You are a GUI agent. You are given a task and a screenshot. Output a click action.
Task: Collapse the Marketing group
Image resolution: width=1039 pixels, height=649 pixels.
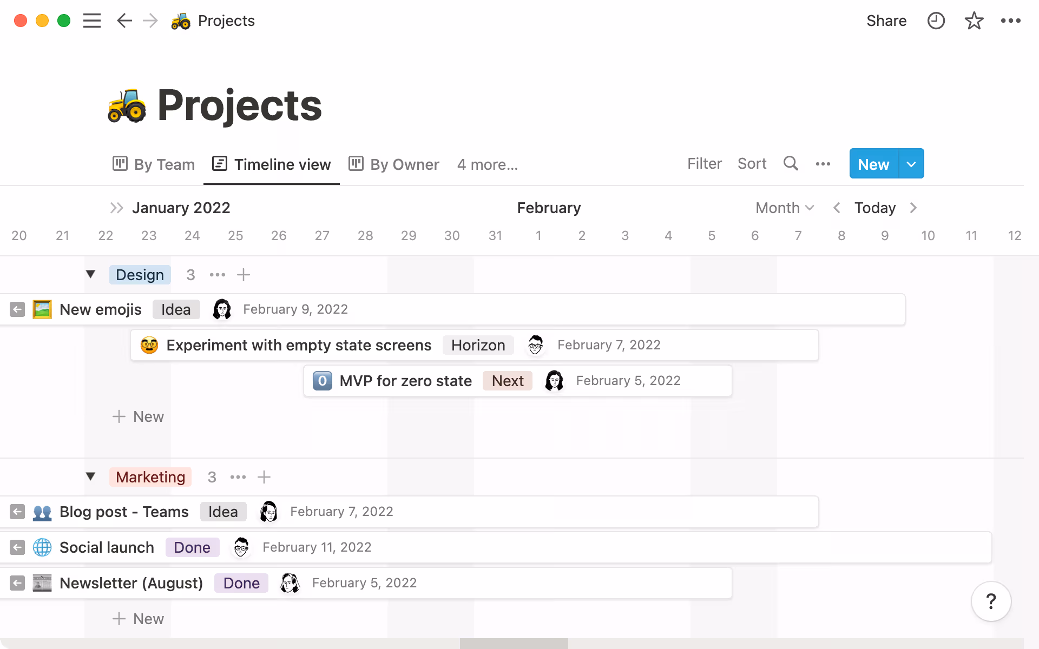click(90, 476)
